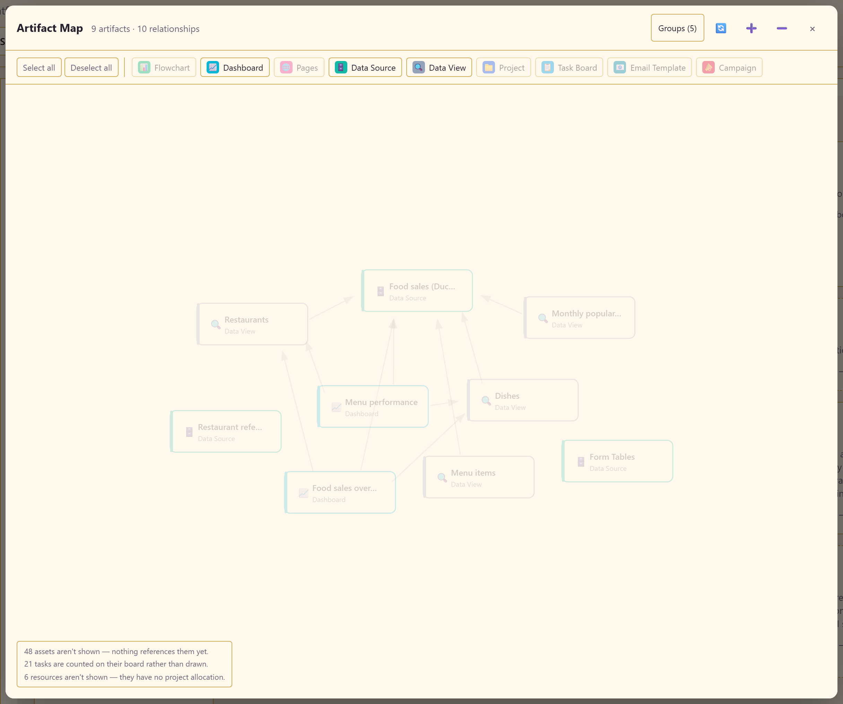Click the database icon on Food sales (Duc... node
The image size is (843, 704).
tap(381, 291)
